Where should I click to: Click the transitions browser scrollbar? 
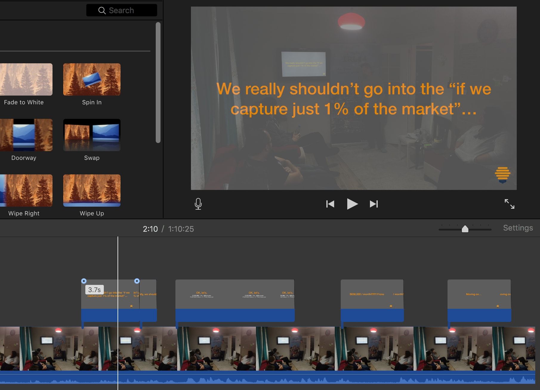pos(158,83)
